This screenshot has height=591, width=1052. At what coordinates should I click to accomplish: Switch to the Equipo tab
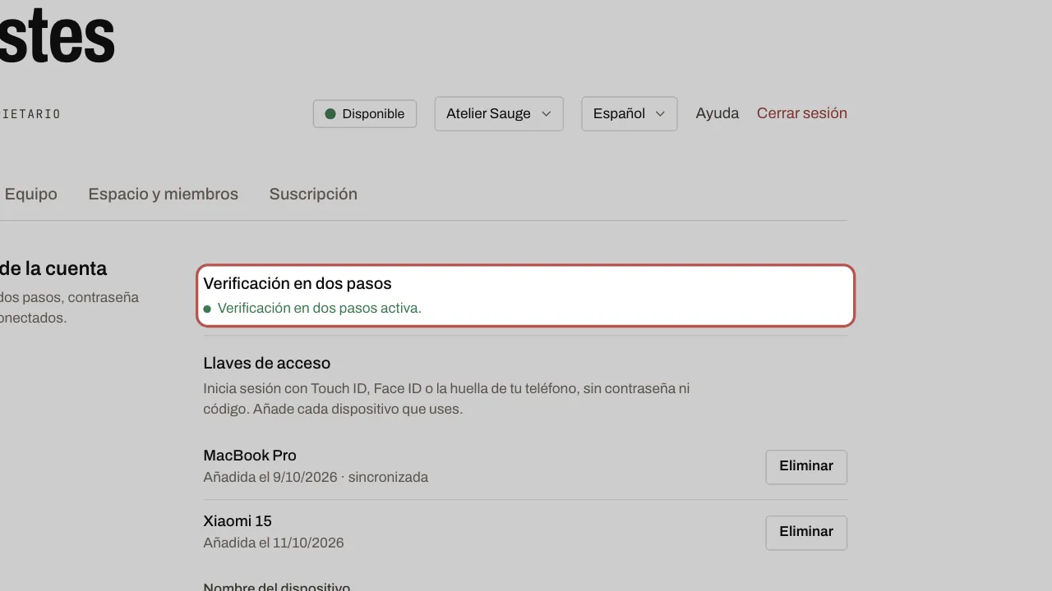(x=31, y=195)
